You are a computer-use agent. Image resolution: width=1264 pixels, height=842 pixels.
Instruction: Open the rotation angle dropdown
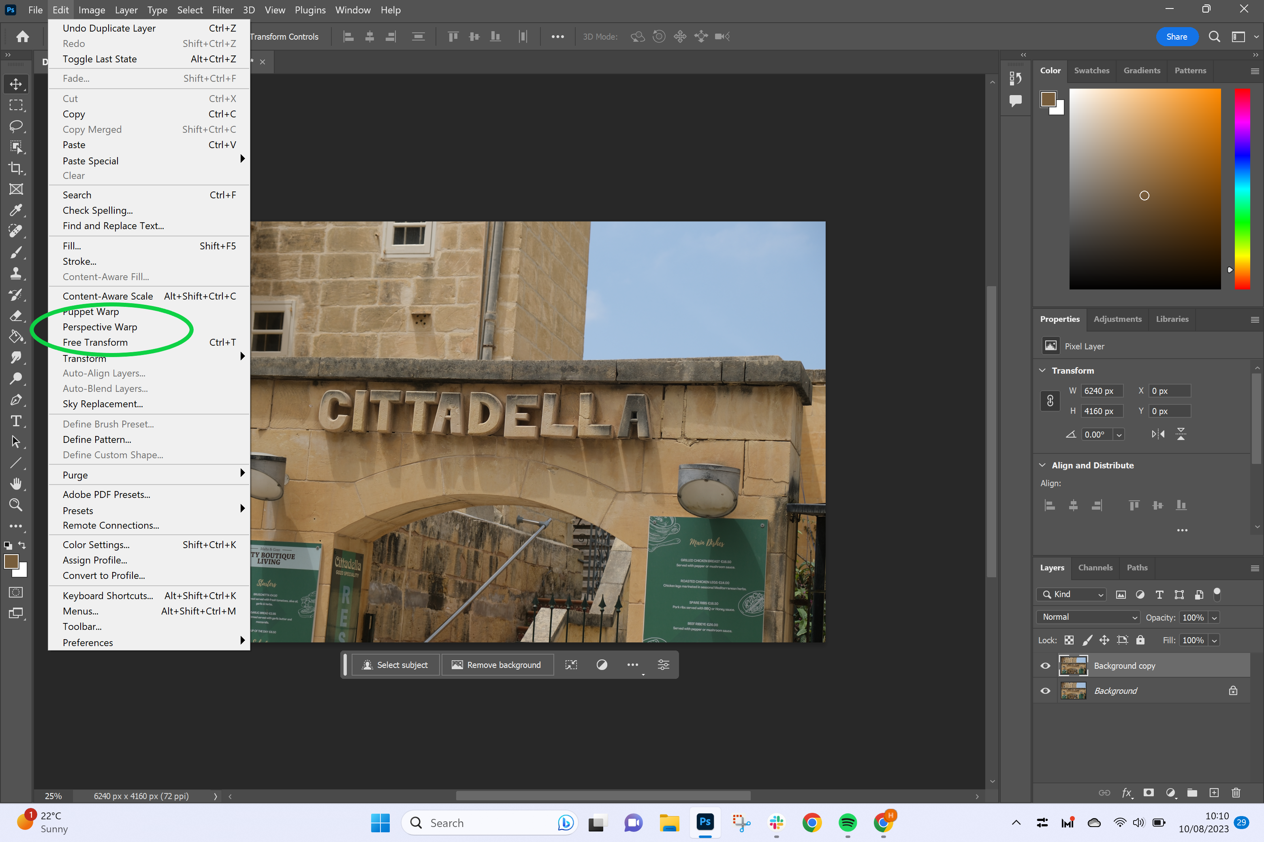click(1119, 434)
